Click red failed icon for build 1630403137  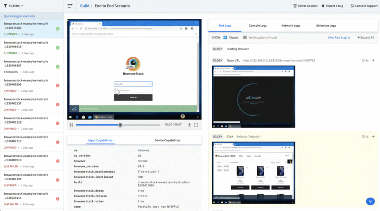[x=58, y=105]
